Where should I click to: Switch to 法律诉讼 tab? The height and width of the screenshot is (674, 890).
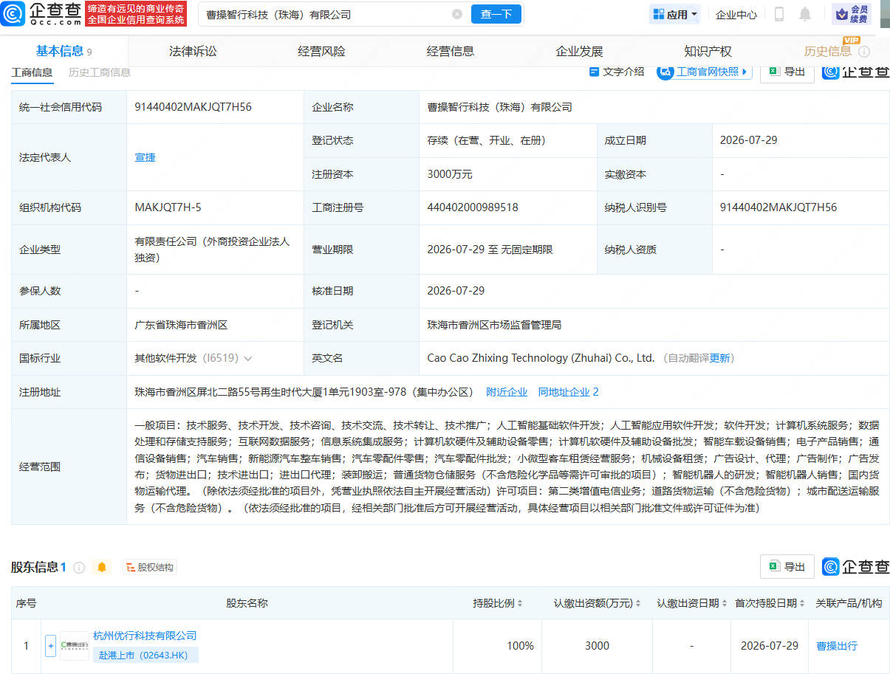click(x=193, y=51)
